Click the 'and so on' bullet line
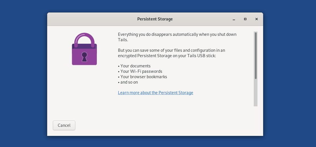Screen dimensions: 316x147 [x=128, y=82]
